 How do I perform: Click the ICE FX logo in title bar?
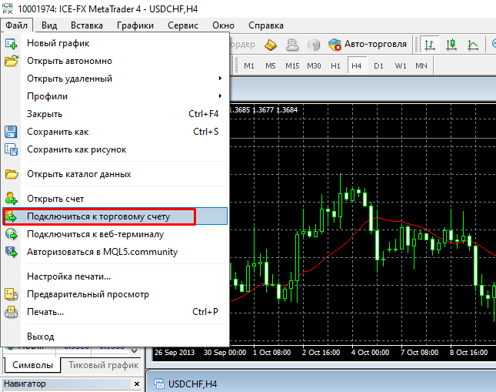8,8
